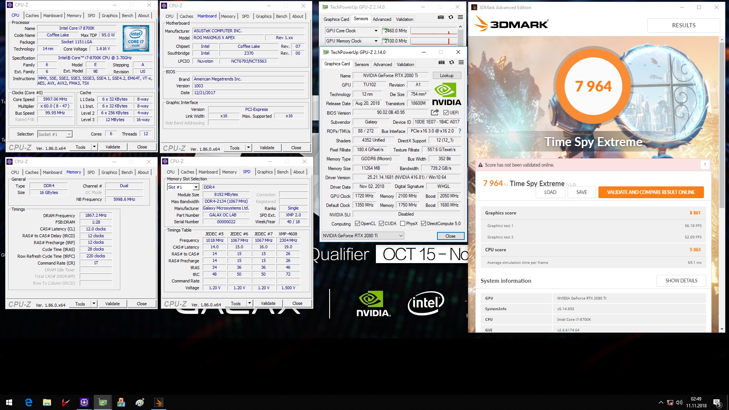Image resolution: width=729 pixels, height=410 pixels.
Task: Click the screenshot camera icon in GPU-Z Graphics Card window
Action: click(x=441, y=63)
